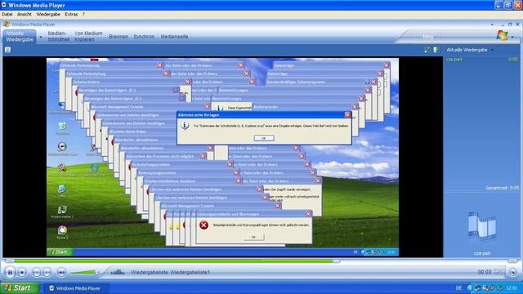The height and width of the screenshot is (294, 523).
Task: Pause the video playback
Action: pyautogui.click(x=10, y=272)
